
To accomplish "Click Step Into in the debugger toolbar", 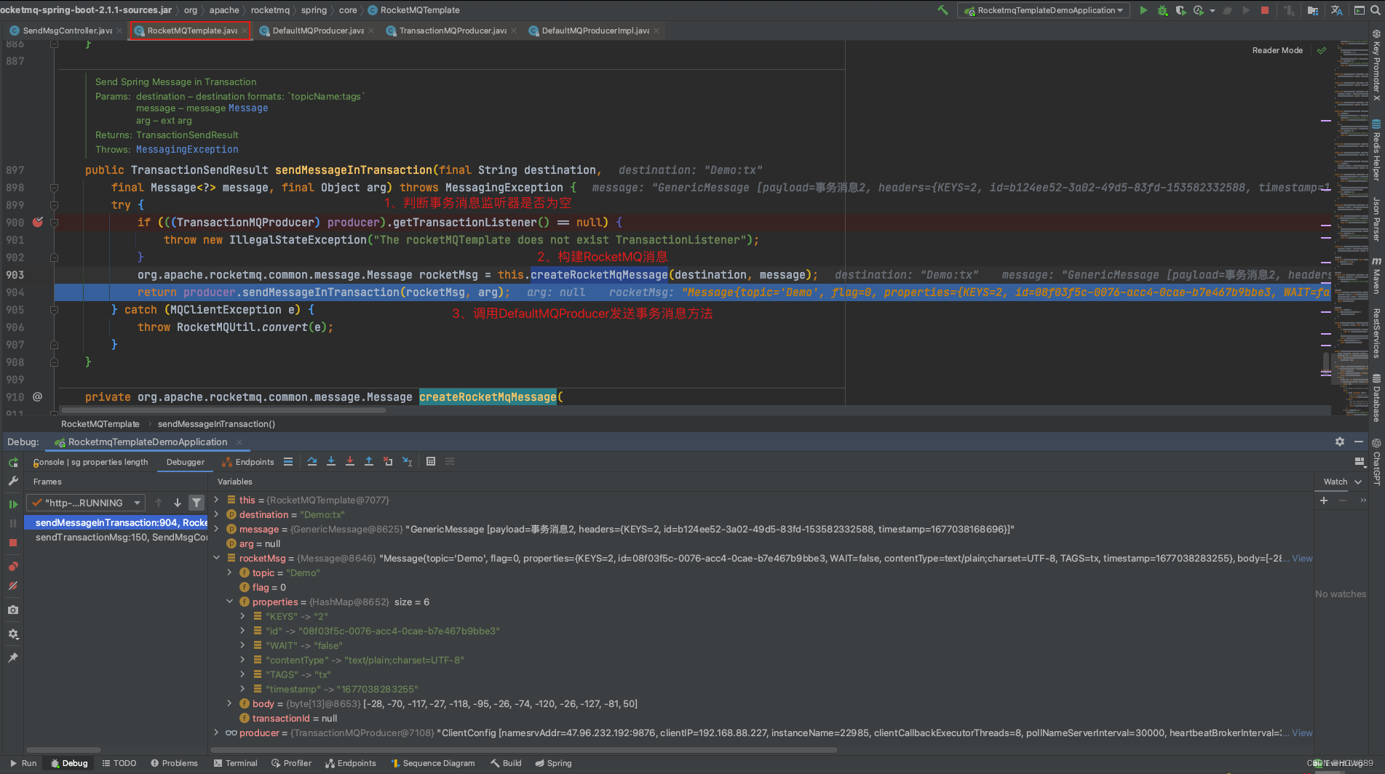I will [331, 461].
